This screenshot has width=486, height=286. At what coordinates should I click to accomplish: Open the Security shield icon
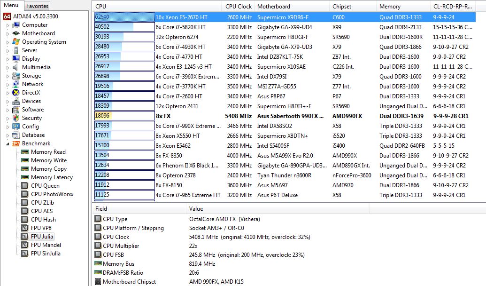click(16, 118)
